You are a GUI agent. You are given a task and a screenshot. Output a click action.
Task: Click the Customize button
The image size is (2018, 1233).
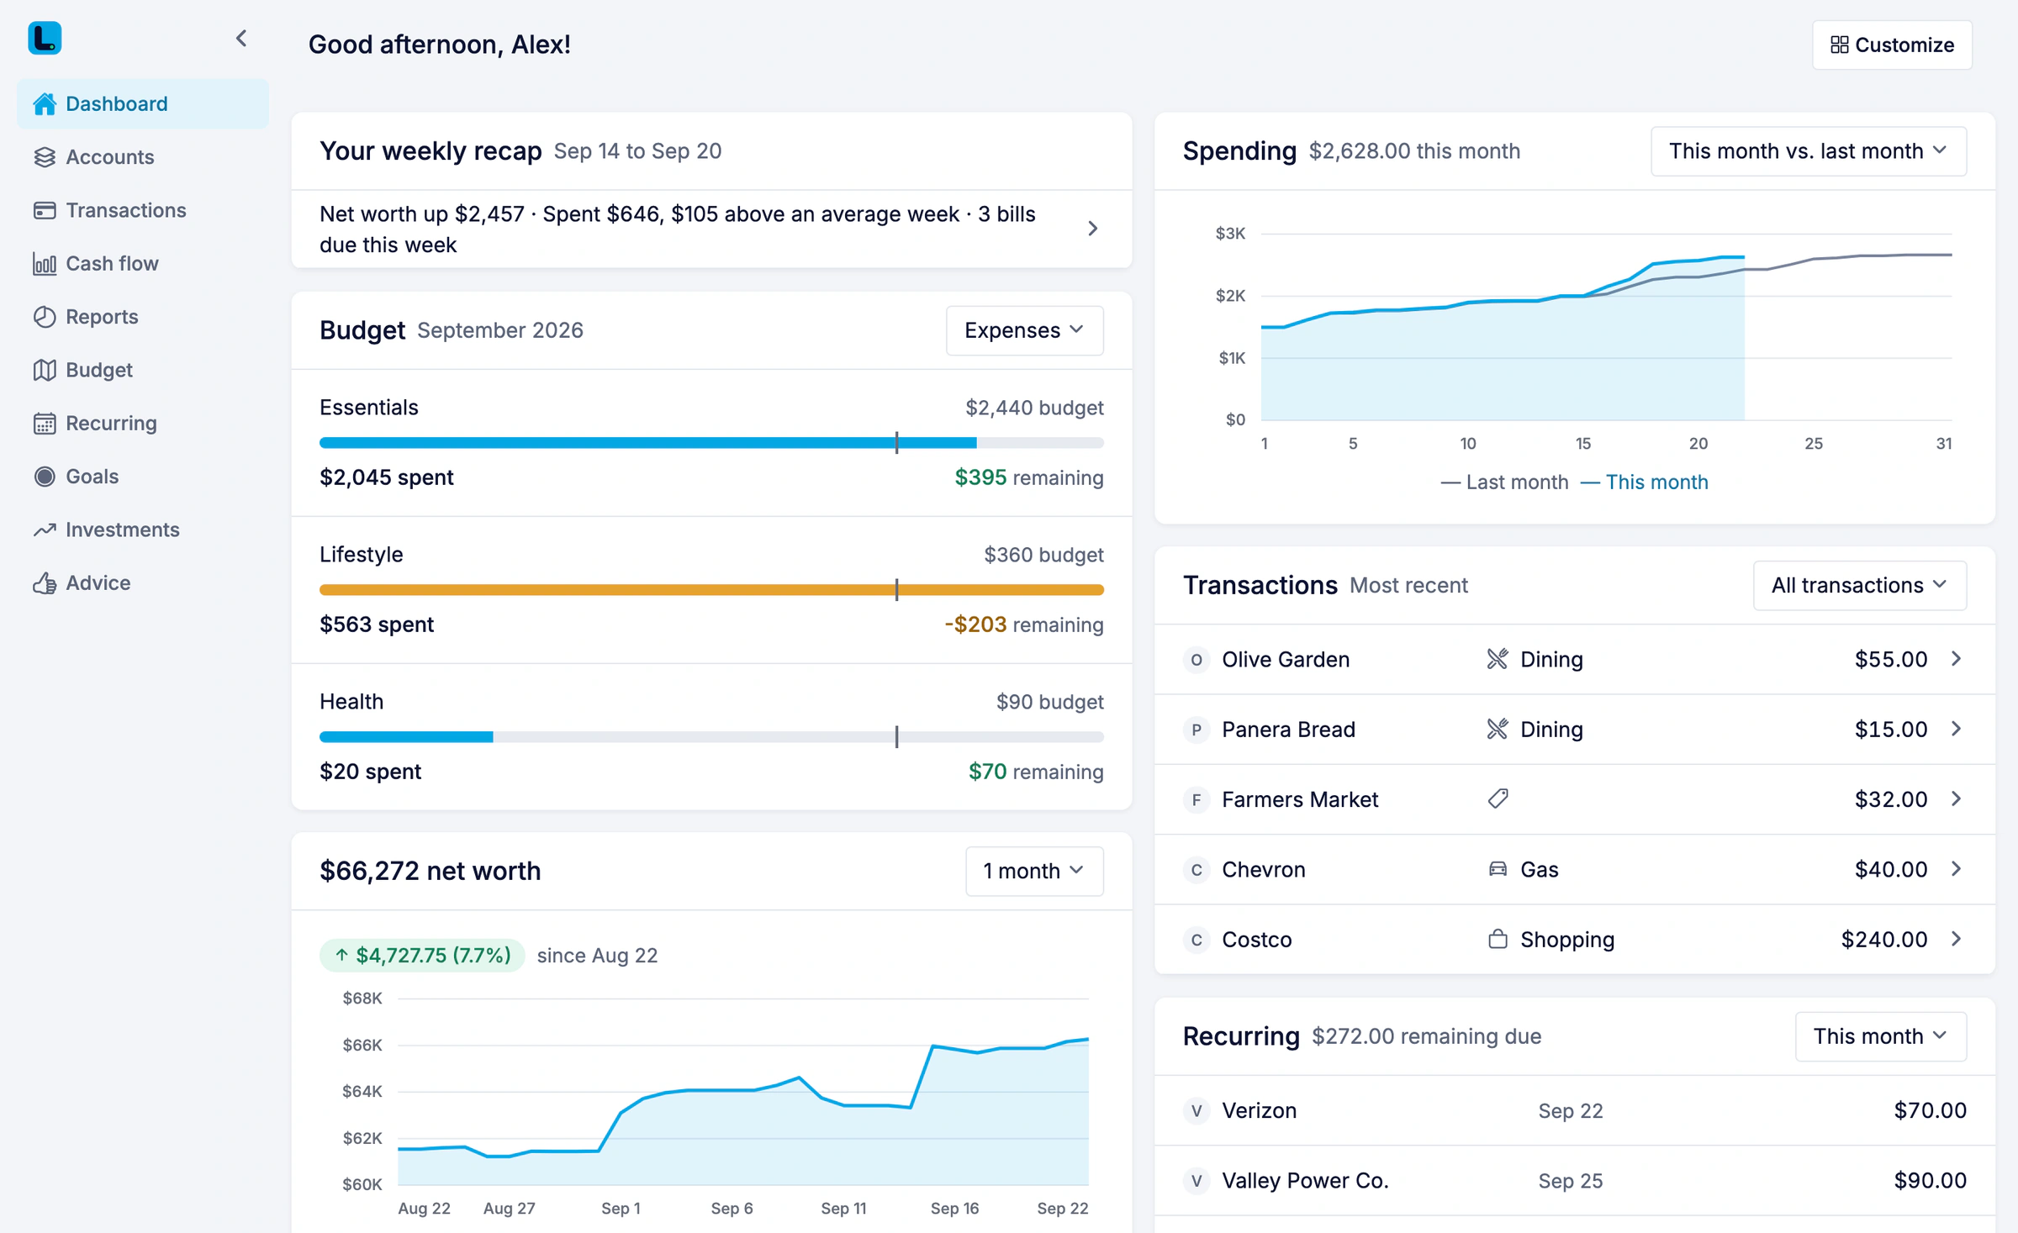1892,45
